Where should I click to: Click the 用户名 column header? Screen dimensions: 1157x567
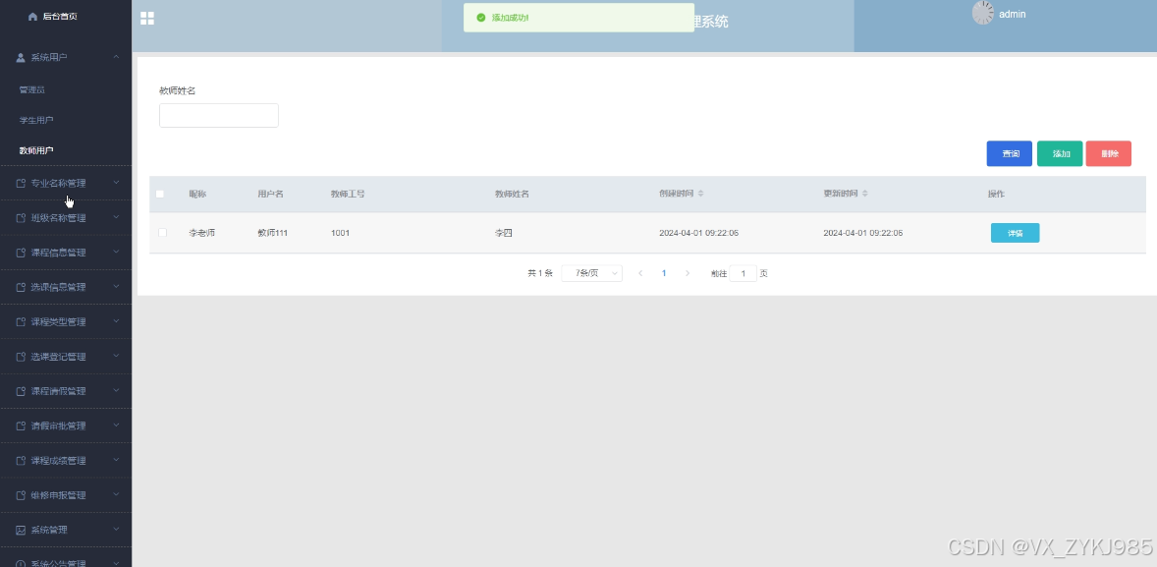point(270,194)
